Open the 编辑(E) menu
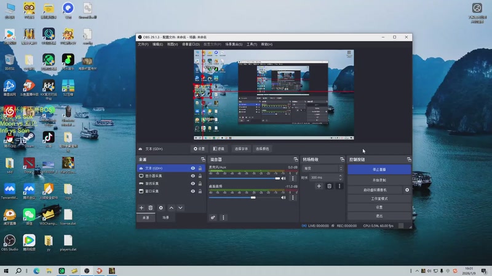492x276 pixels. (x=157, y=44)
